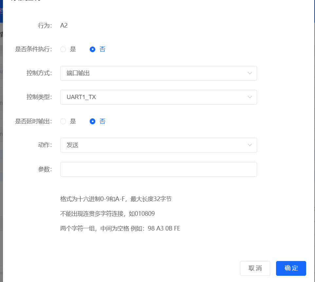Image resolution: width=315 pixels, height=282 pixels.
Task: Click the A2 behavior value text
Action: pyautogui.click(x=64, y=25)
